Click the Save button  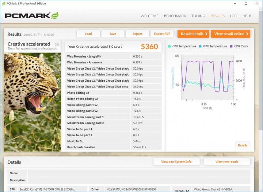[113, 34]
